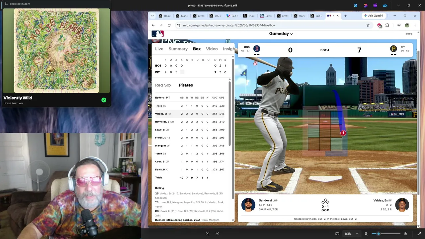Click the MLB address bar URL
Image resolution: width=425 pixels, height=239 pixels.
point(229,25)
